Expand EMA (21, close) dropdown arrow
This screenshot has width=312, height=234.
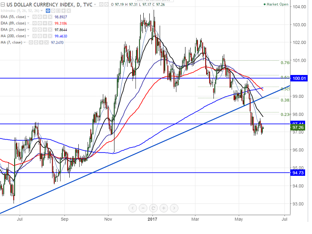(28, 30)
